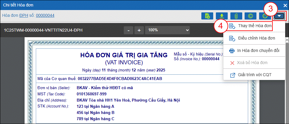Image resolution: width=289 pixels, height=124 pixels.
Task: Click the HÓA ĐƠN GIÁ TRỊ GIA TĂNG heading
Action: pyautogui.click(x=124, y=55)
